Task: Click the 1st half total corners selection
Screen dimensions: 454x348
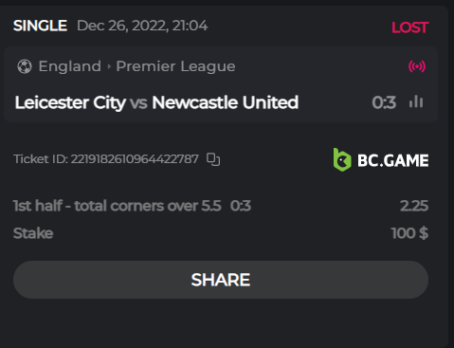Action: [x=117, y=206]
